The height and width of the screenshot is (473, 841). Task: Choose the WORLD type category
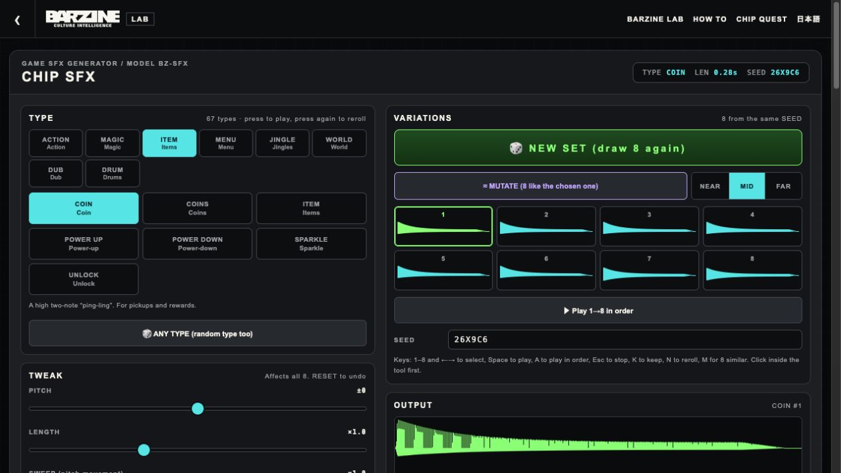(x=339, y=143)
